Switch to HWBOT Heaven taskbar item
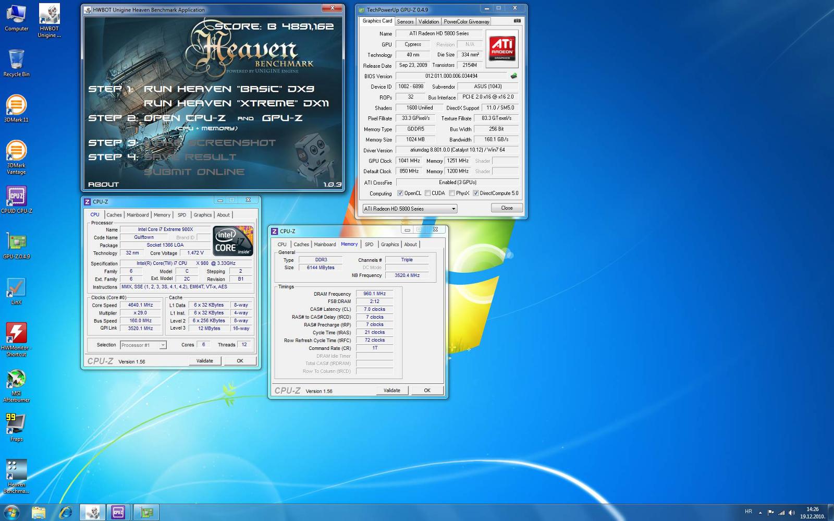The width and height of the screenshot is (834, 521). coord(93,513)
